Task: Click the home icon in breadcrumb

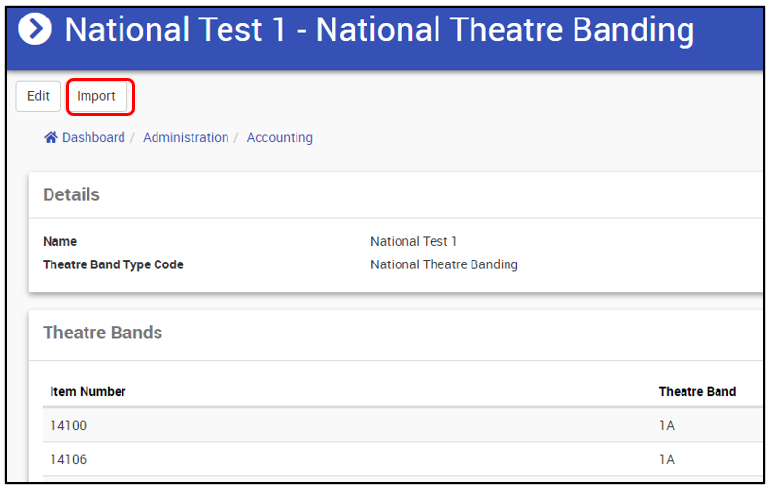Action: tap(52, 138)
